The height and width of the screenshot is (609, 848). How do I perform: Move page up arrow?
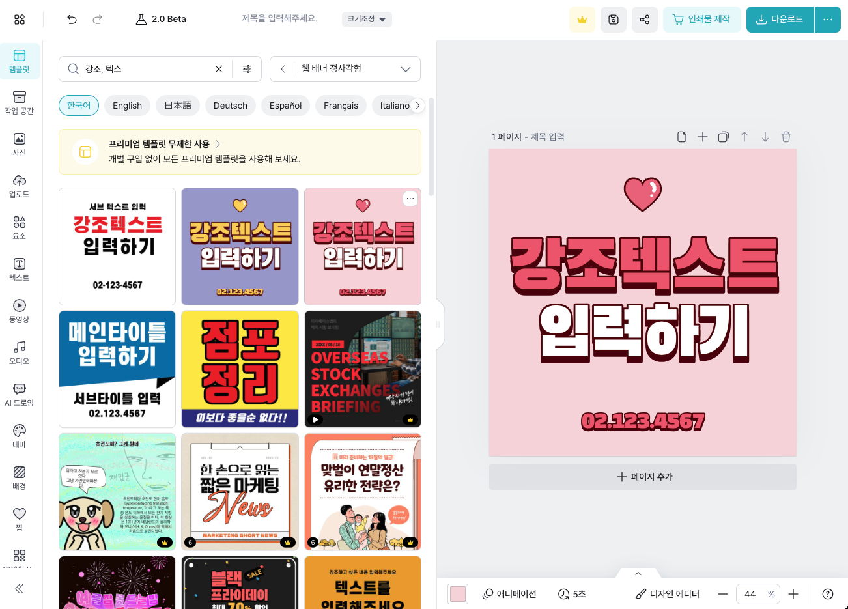pos(744,137)
